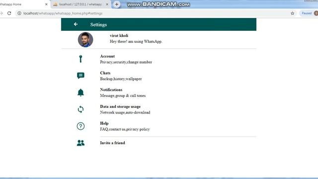318x179 pixels.
Task: Switch to the localhost / 127.0.0.1 tab
Action: 80,4
